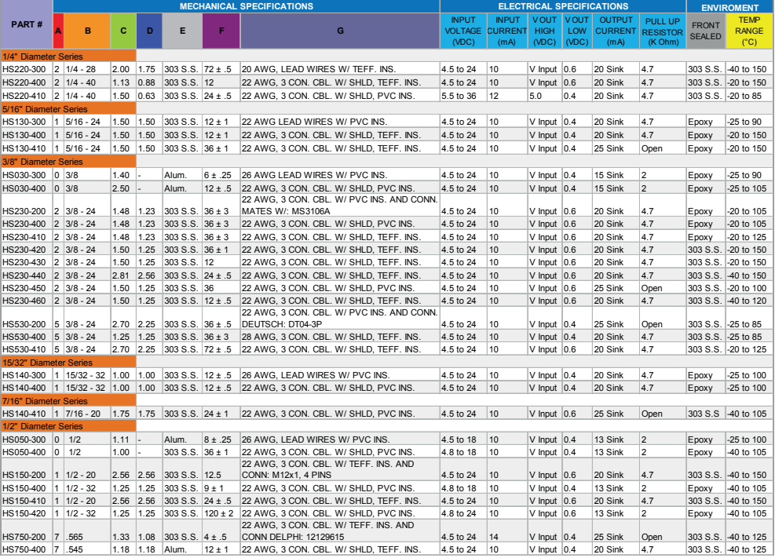Click the CONN DELPHI: 12129615 cell
The height and width of the screenshot is (558, 775).
click(x=339, y=531)
